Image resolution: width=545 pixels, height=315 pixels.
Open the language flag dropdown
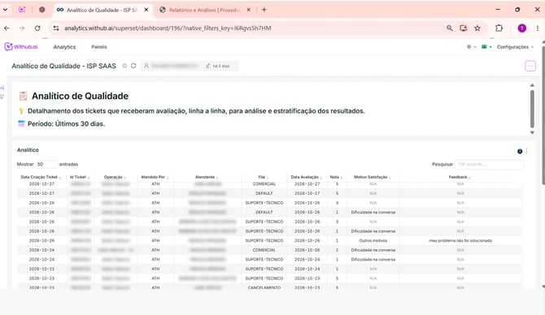[x=486, y=47]
